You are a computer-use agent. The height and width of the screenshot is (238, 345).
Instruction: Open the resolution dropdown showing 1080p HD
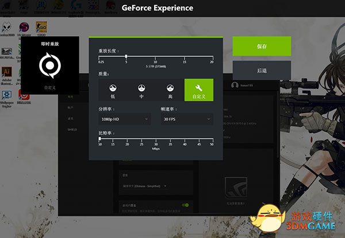(x=125, y=119)
